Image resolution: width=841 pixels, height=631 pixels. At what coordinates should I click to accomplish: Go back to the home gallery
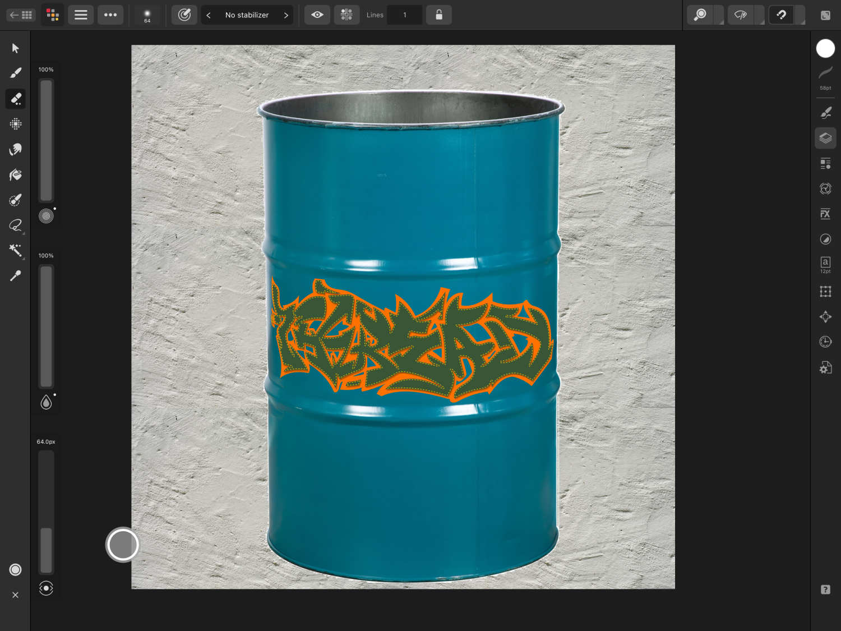pyautogui.click(x=21, y=15)
